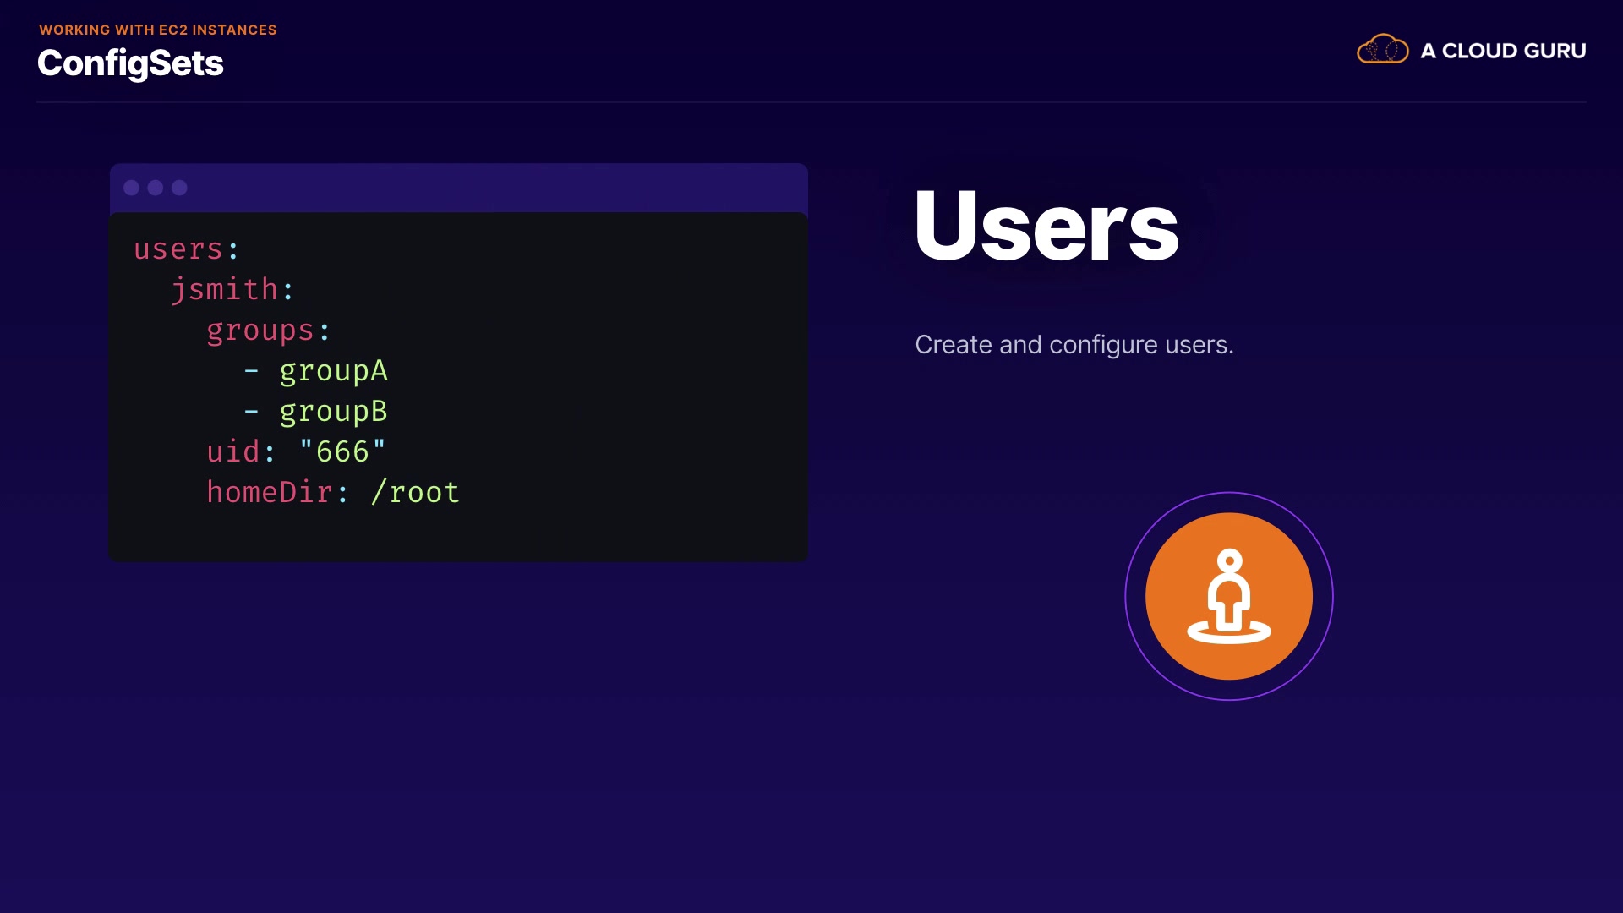This screenshot has height=913, width=1623.
Task: Click the 'Create and configure users.' description
Action: [1074, 345]
